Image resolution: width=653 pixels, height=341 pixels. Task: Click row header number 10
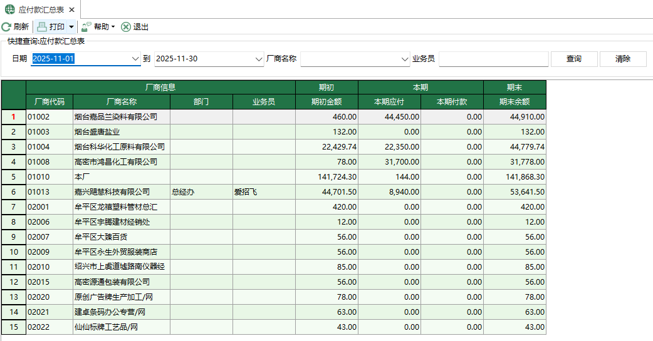(13, 252)
